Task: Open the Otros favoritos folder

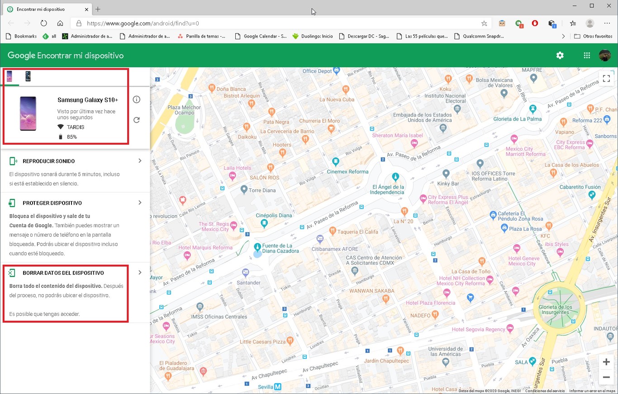Action: click(593, 36)
